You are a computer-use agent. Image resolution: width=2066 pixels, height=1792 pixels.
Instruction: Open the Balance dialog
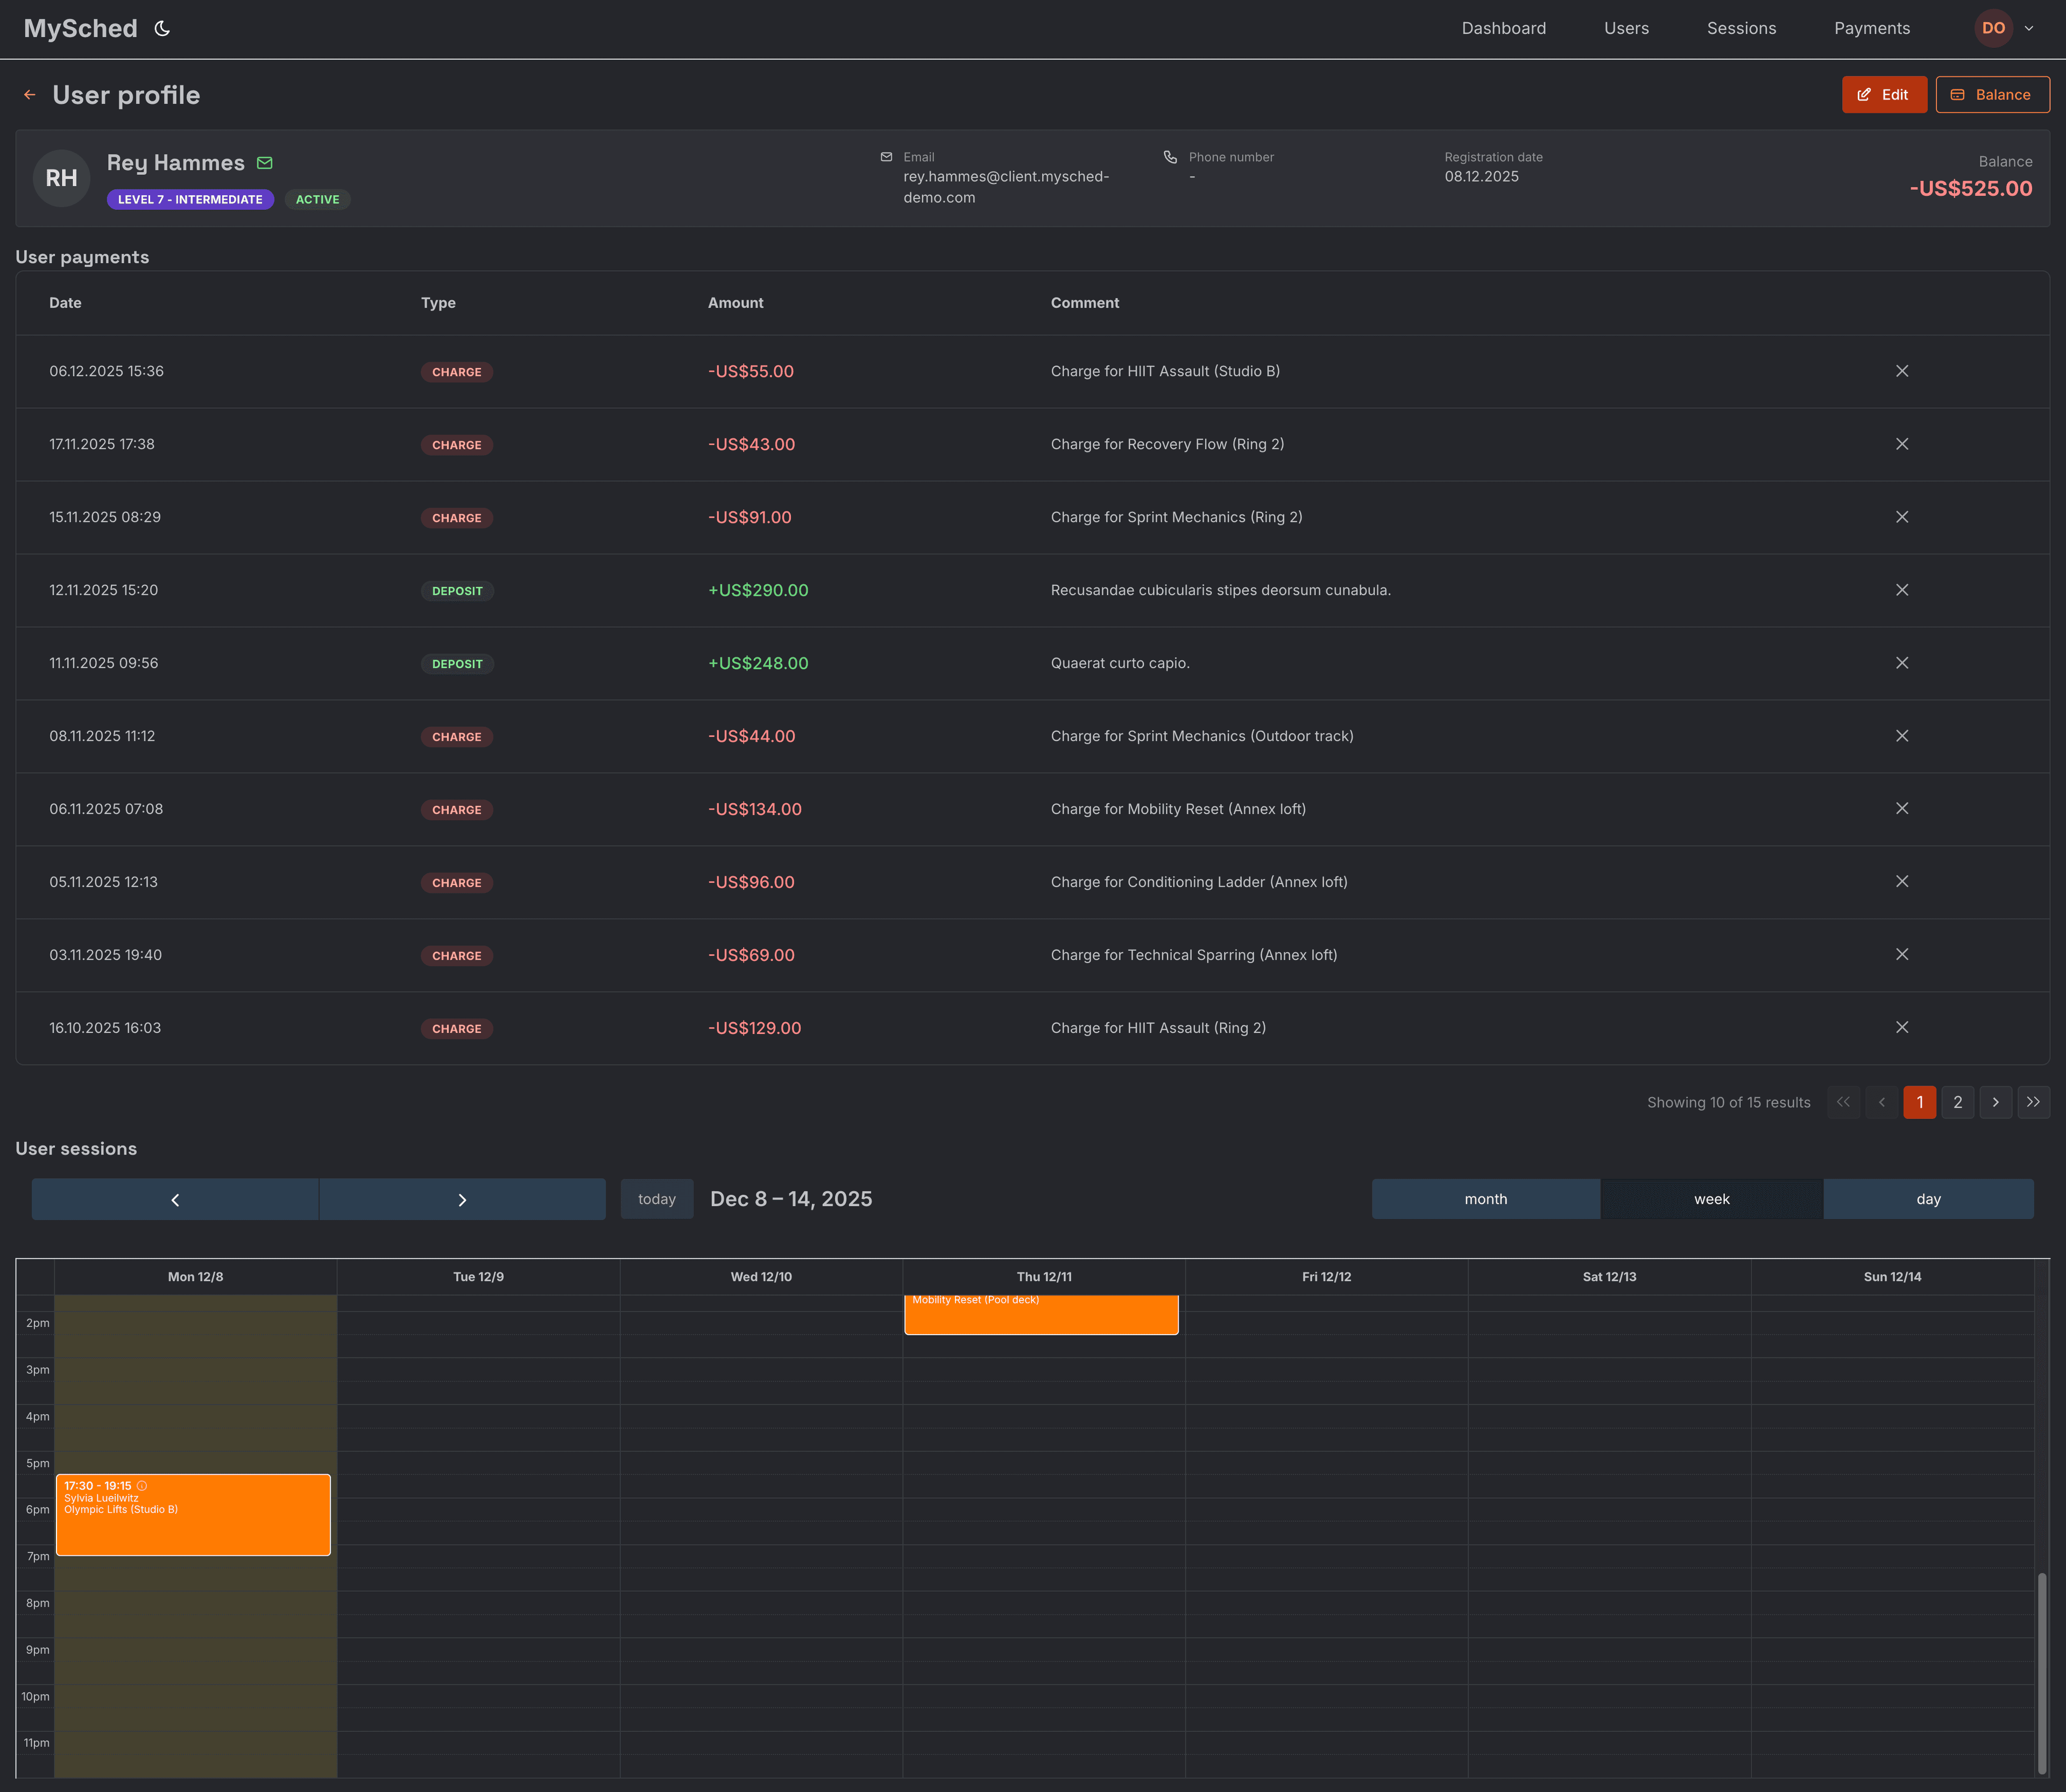[1992, 94]
